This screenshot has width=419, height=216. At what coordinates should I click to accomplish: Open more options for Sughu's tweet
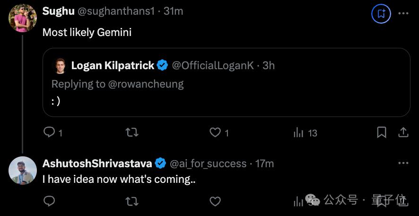tap(403, 14)
